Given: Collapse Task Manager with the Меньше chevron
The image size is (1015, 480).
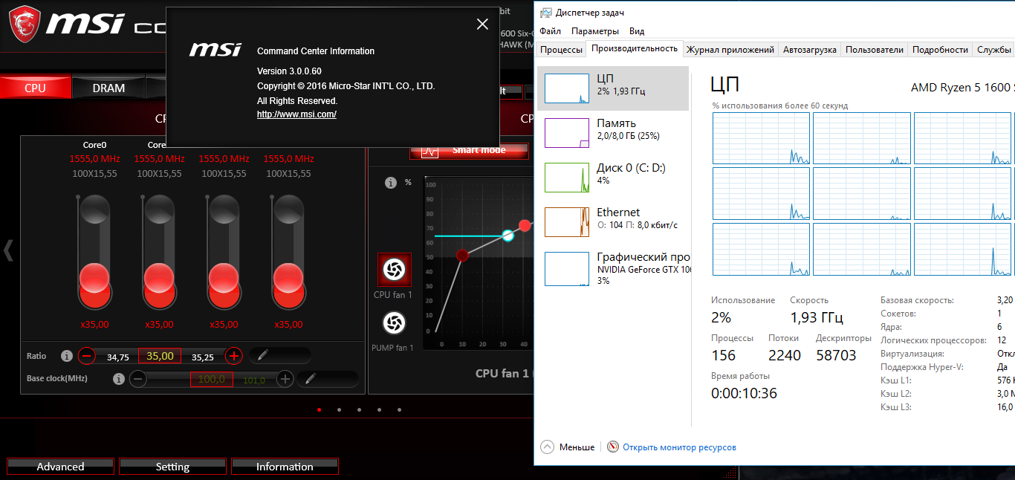Looking at the screenshot, I should 548,447.
